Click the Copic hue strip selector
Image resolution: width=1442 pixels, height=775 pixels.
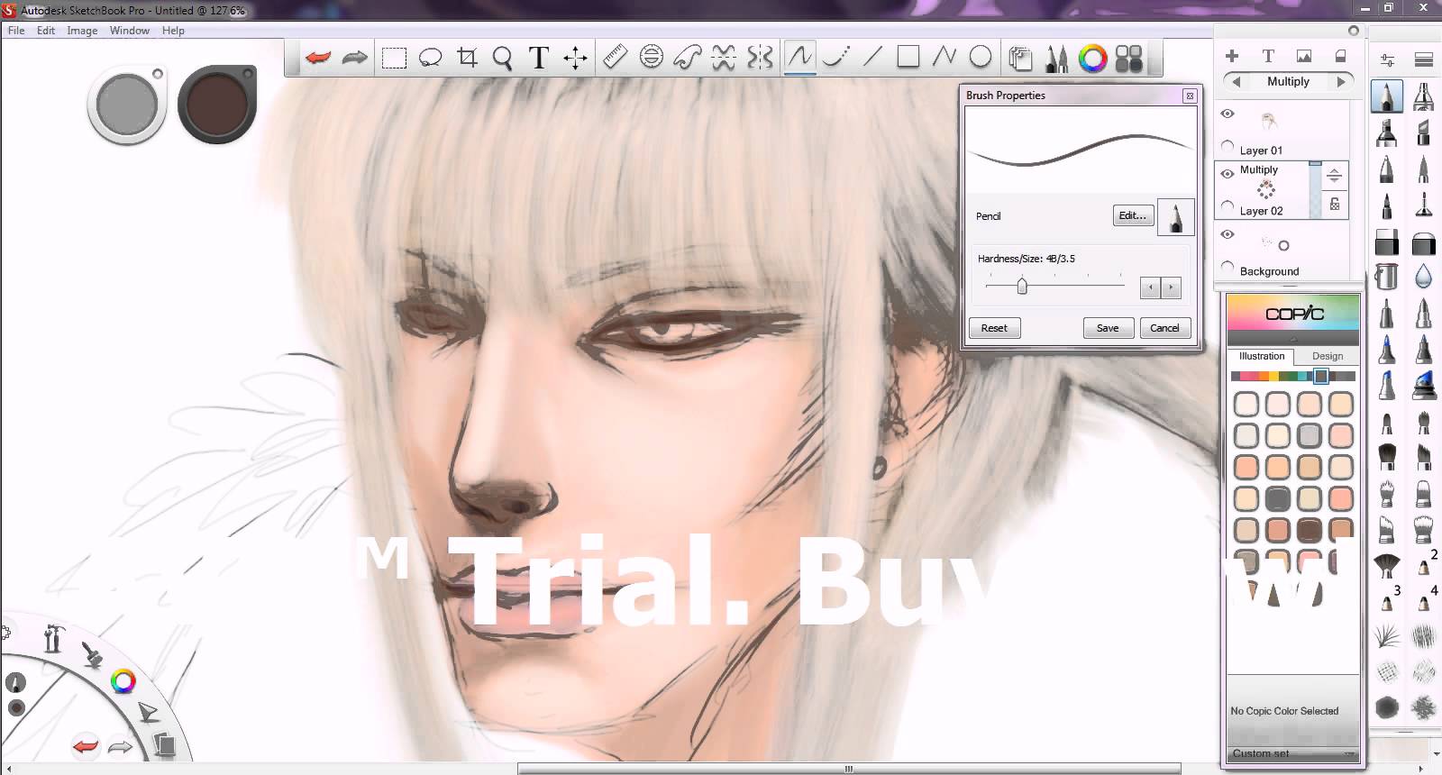click(x=1320, y=376)
